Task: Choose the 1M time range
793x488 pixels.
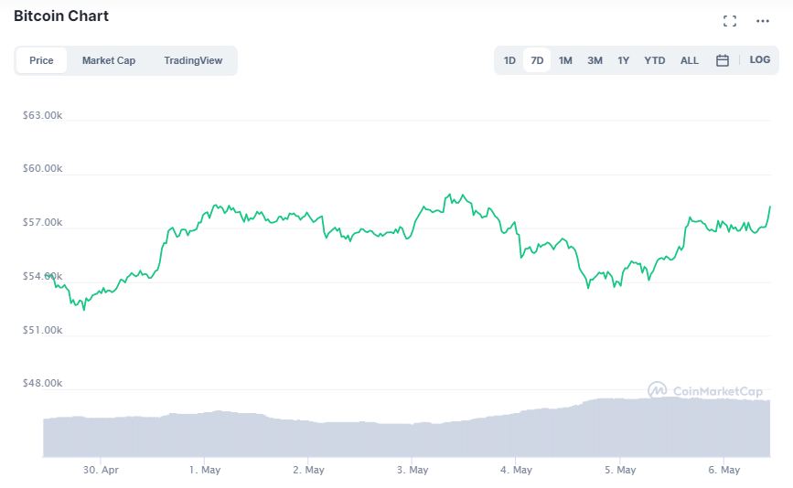Action: [x=565, y=60]
